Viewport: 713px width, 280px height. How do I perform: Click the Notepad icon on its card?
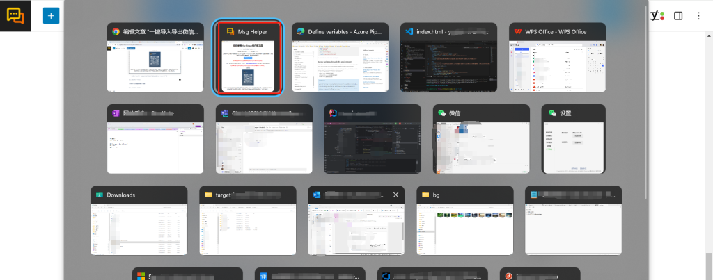point(534,195)
